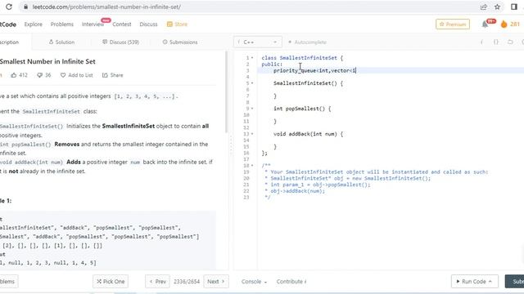Collapse comment block fold arrow at line 18
Screen dimensions: 524x294
[x=252, y=166]
